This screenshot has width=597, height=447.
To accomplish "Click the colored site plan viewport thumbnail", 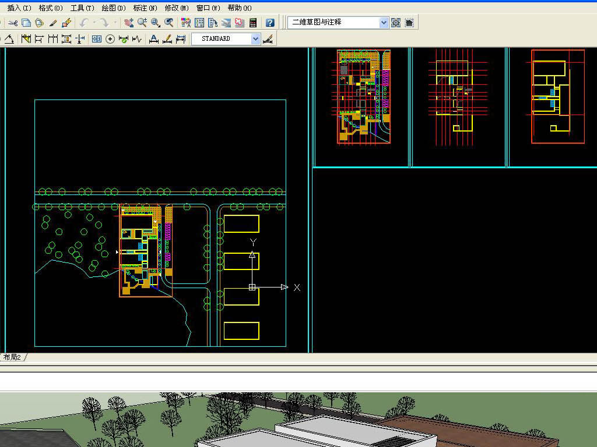I will click(x=363, y=97).
